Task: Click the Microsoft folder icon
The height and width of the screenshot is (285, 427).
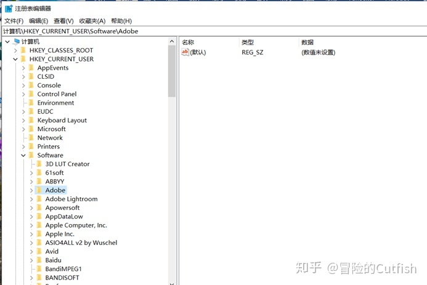Action: pyautogui.click(x=31, y=129)
